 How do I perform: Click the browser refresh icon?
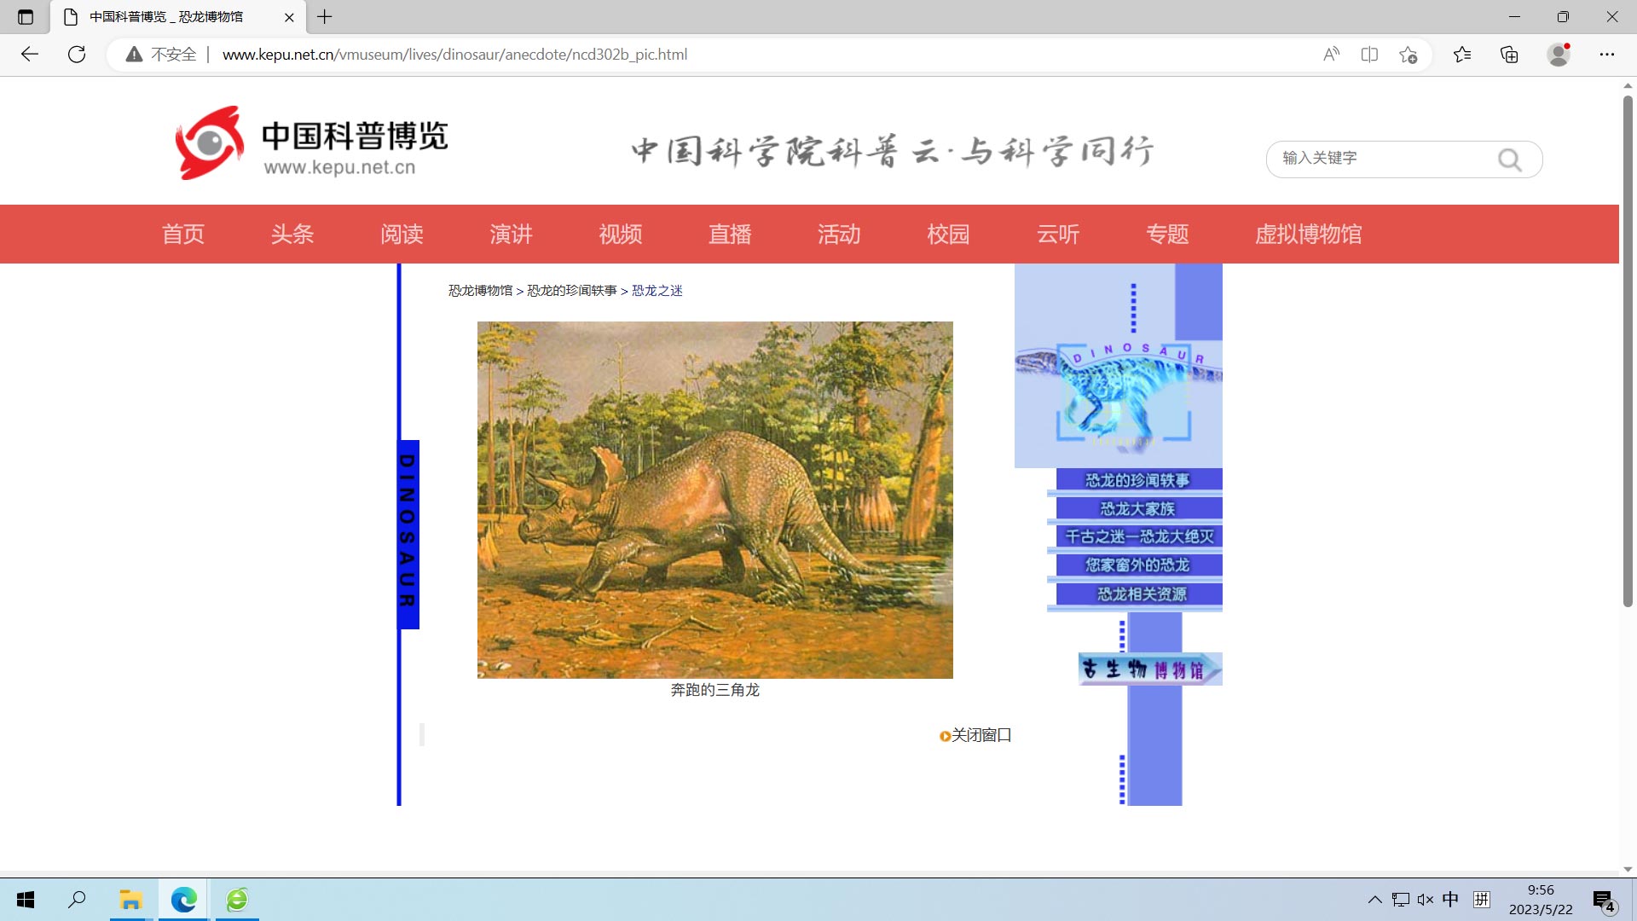77,55
